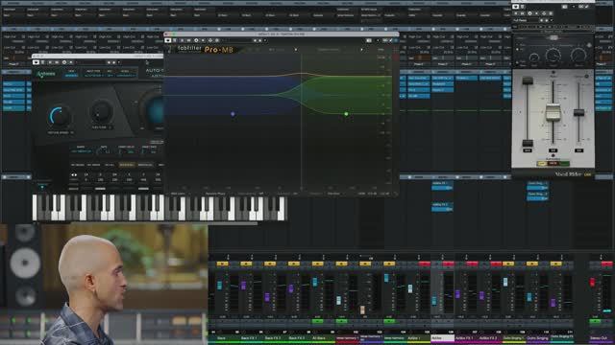Select the Bacx FX 3 channel name
Image resolution: width=615 pixels, height=345 pixels.
pos(296,338)
